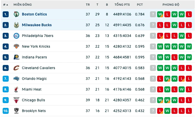Open the Boston Celtics team link
The image size is (196, 118).
point(34,14)
